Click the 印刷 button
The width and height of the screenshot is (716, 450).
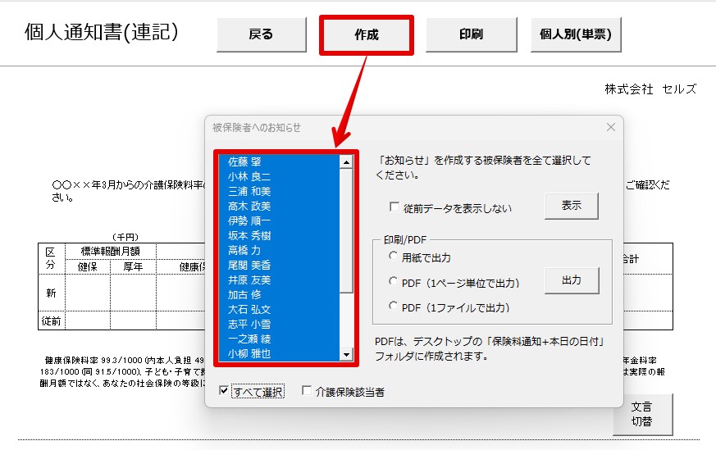[472, 34]
